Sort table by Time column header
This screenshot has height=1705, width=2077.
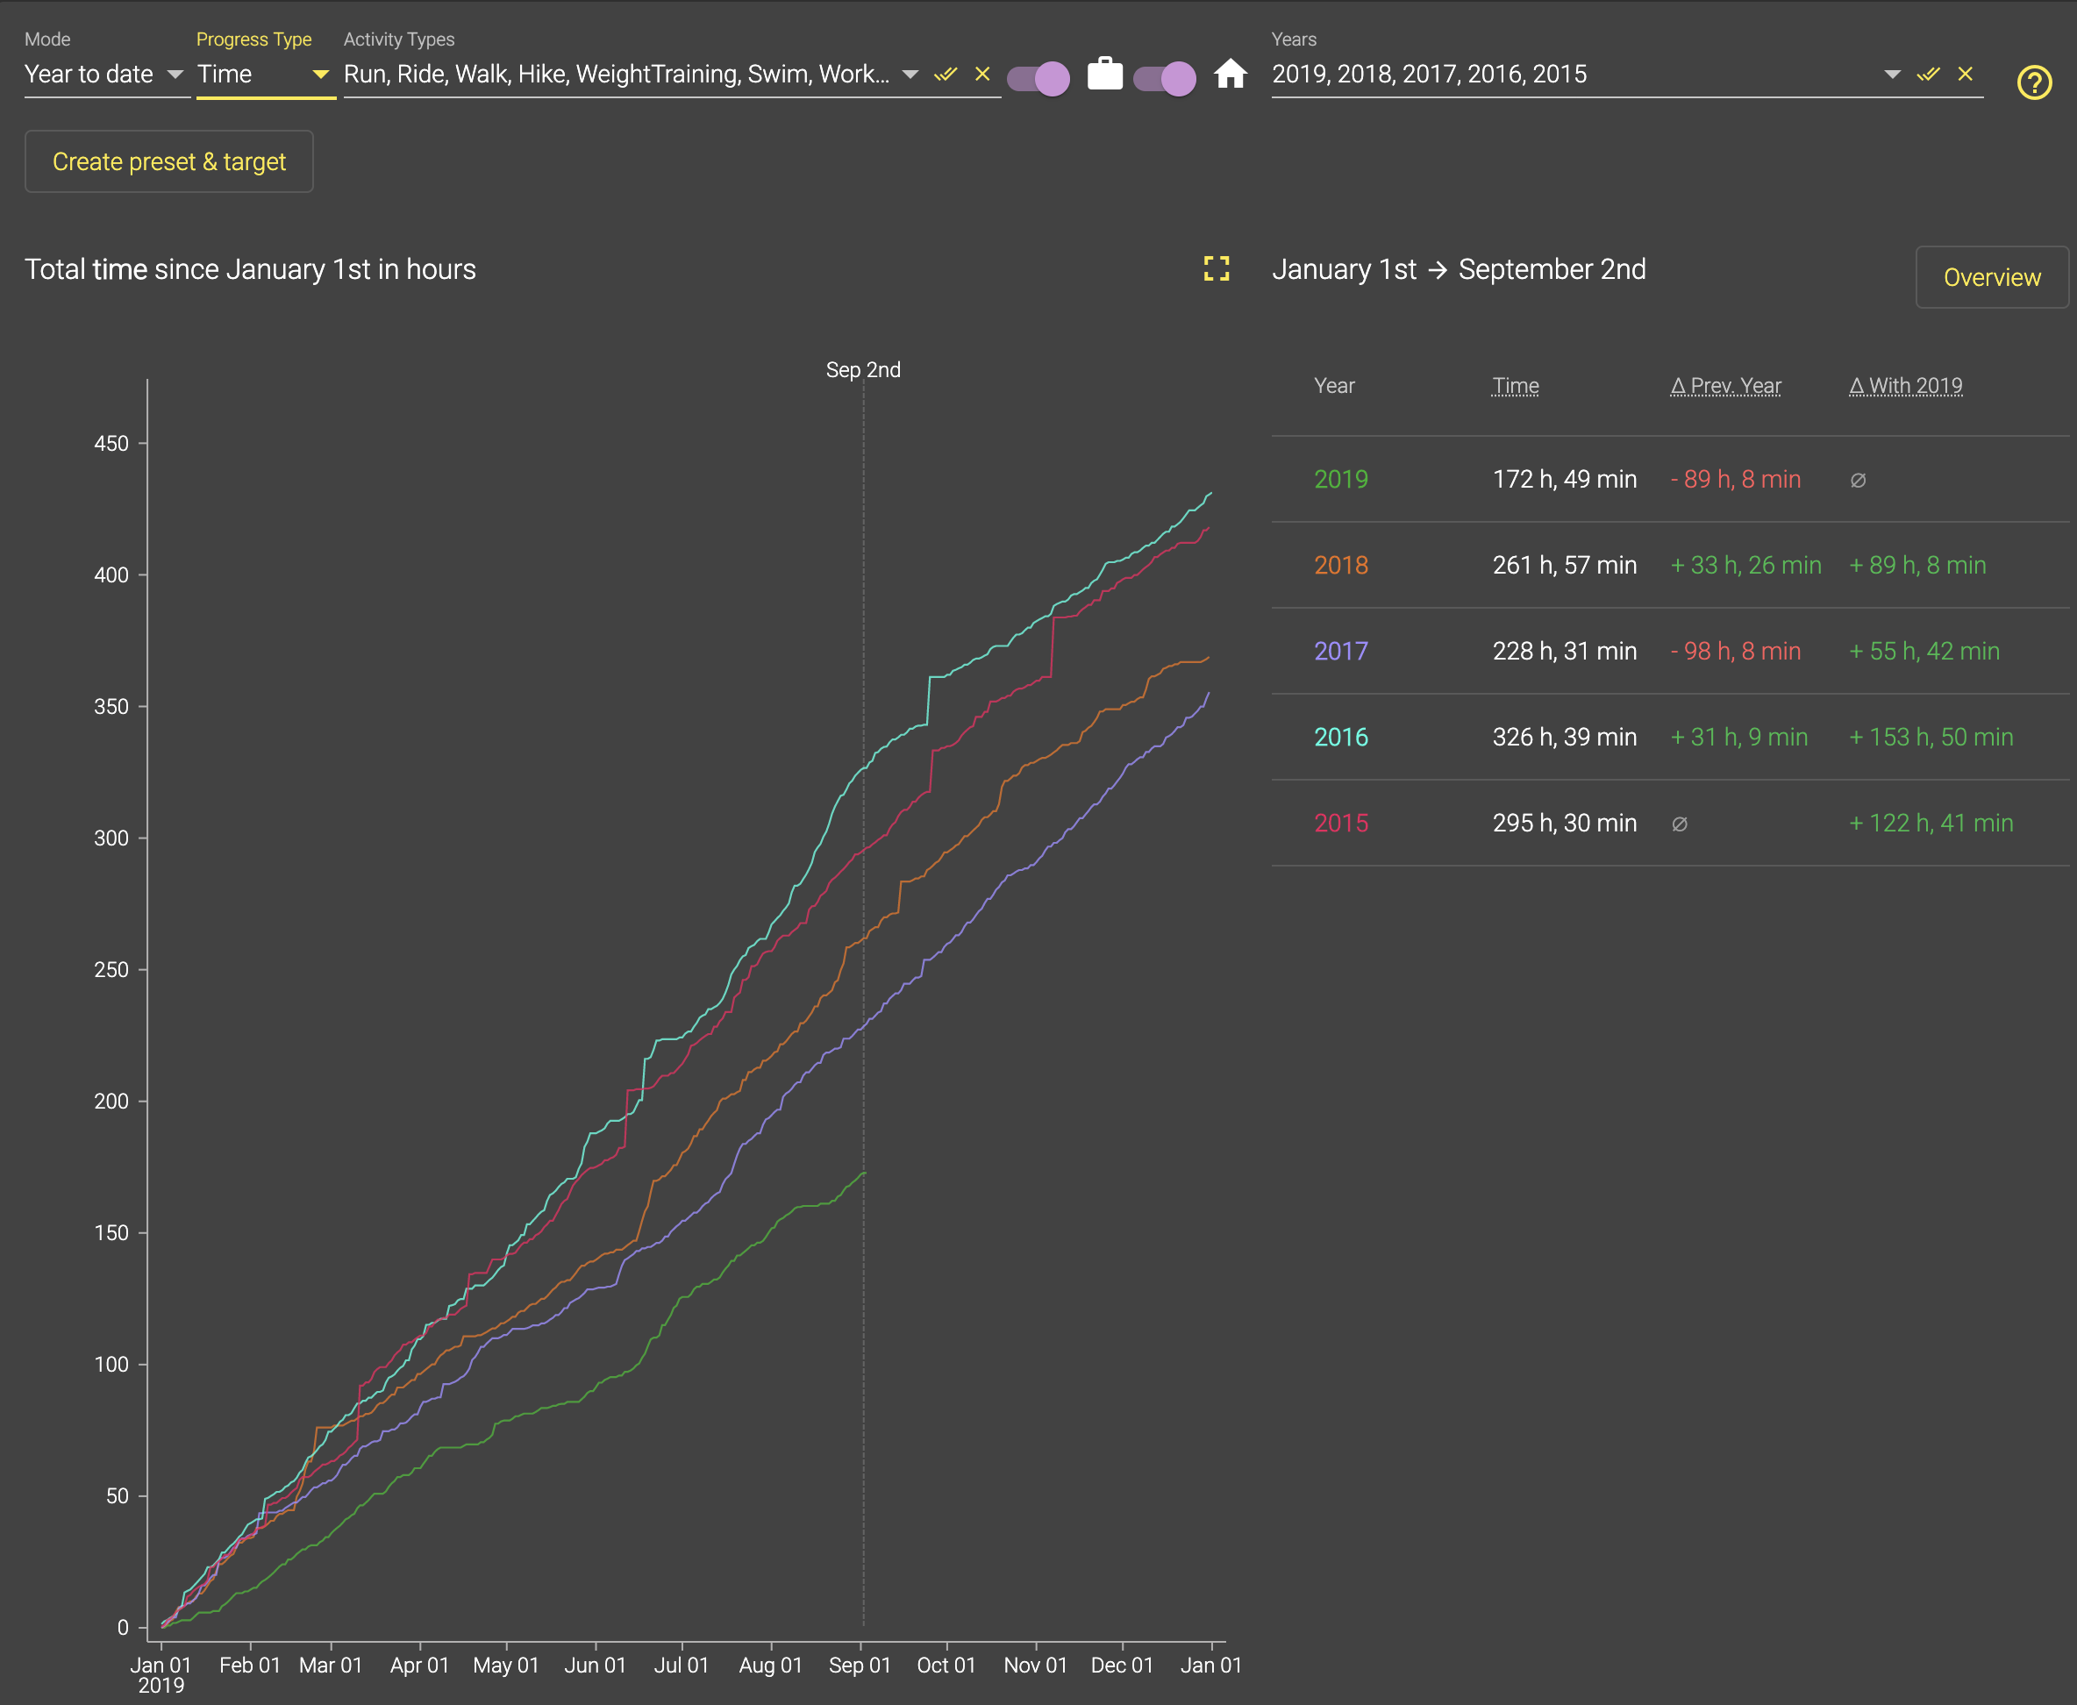pyautogui.click(x=1516, y=386)
